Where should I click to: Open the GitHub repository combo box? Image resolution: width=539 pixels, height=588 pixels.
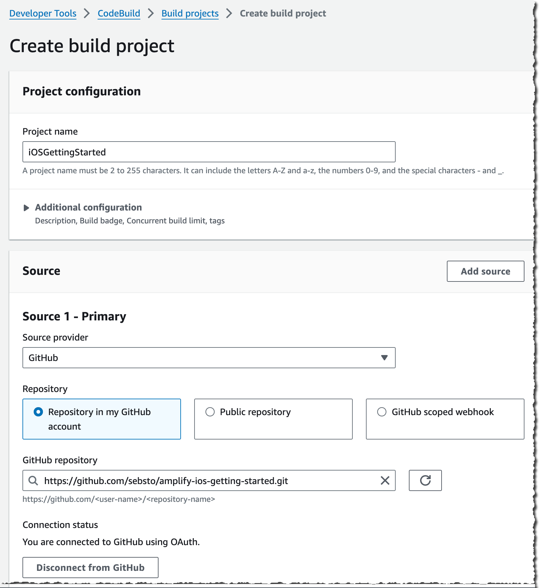(x=209, y=480)
